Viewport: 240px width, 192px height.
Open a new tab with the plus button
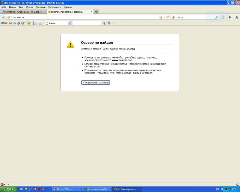tap(96, 12)
